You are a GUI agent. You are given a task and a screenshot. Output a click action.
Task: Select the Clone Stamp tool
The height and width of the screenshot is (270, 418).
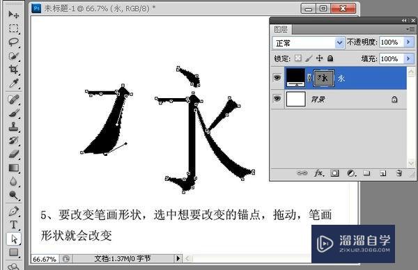coord(14,127)
